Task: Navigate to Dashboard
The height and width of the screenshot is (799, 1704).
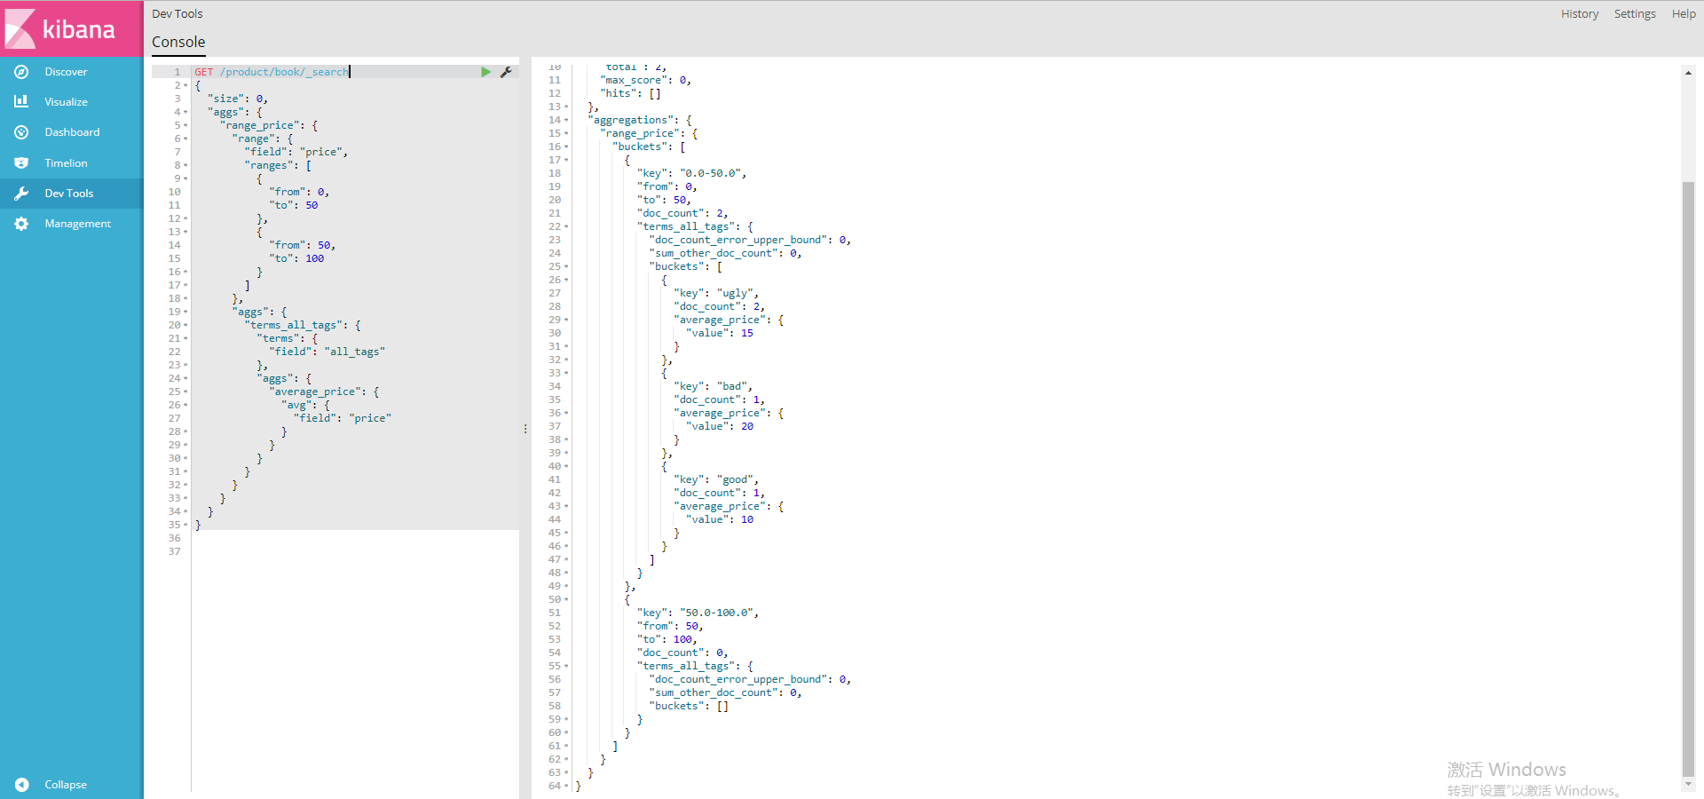Action: [x=71, y=132]
